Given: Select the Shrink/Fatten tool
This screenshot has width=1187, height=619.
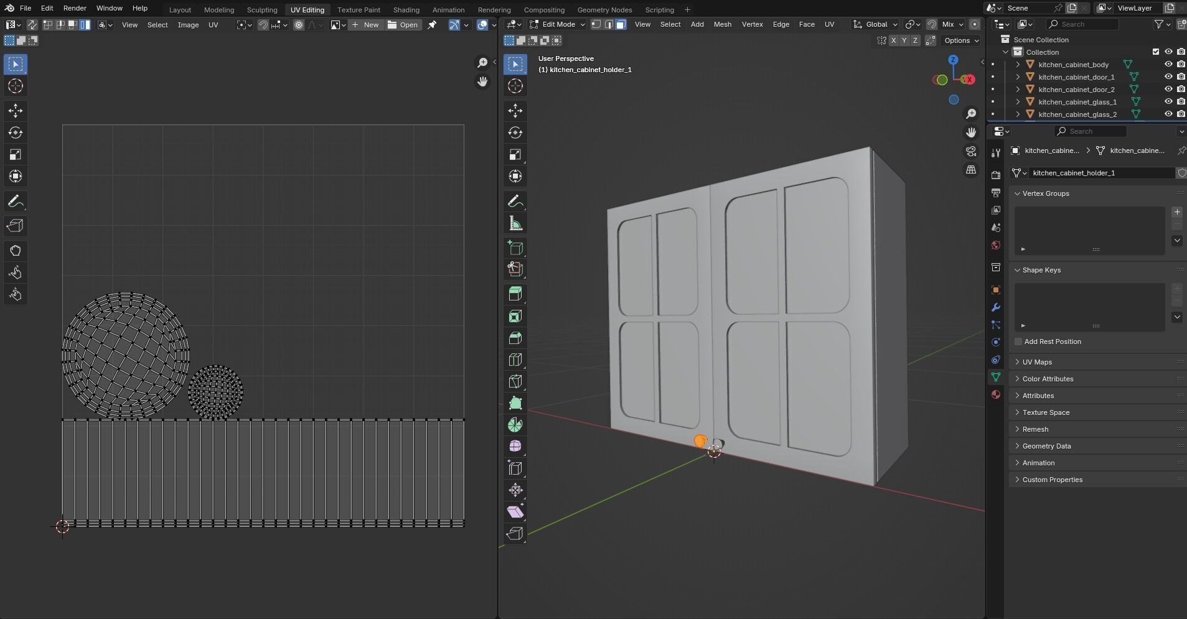Looking at the screenshot, I should [x=515, y=490].
